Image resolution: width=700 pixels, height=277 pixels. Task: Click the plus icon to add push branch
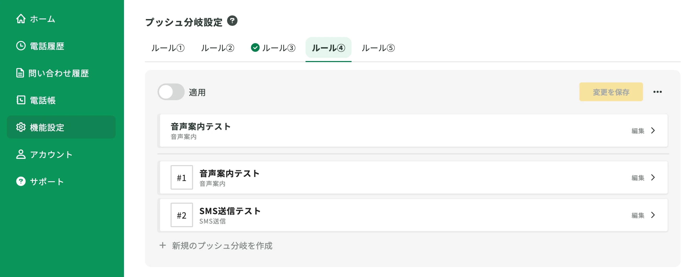click(162, 245)
